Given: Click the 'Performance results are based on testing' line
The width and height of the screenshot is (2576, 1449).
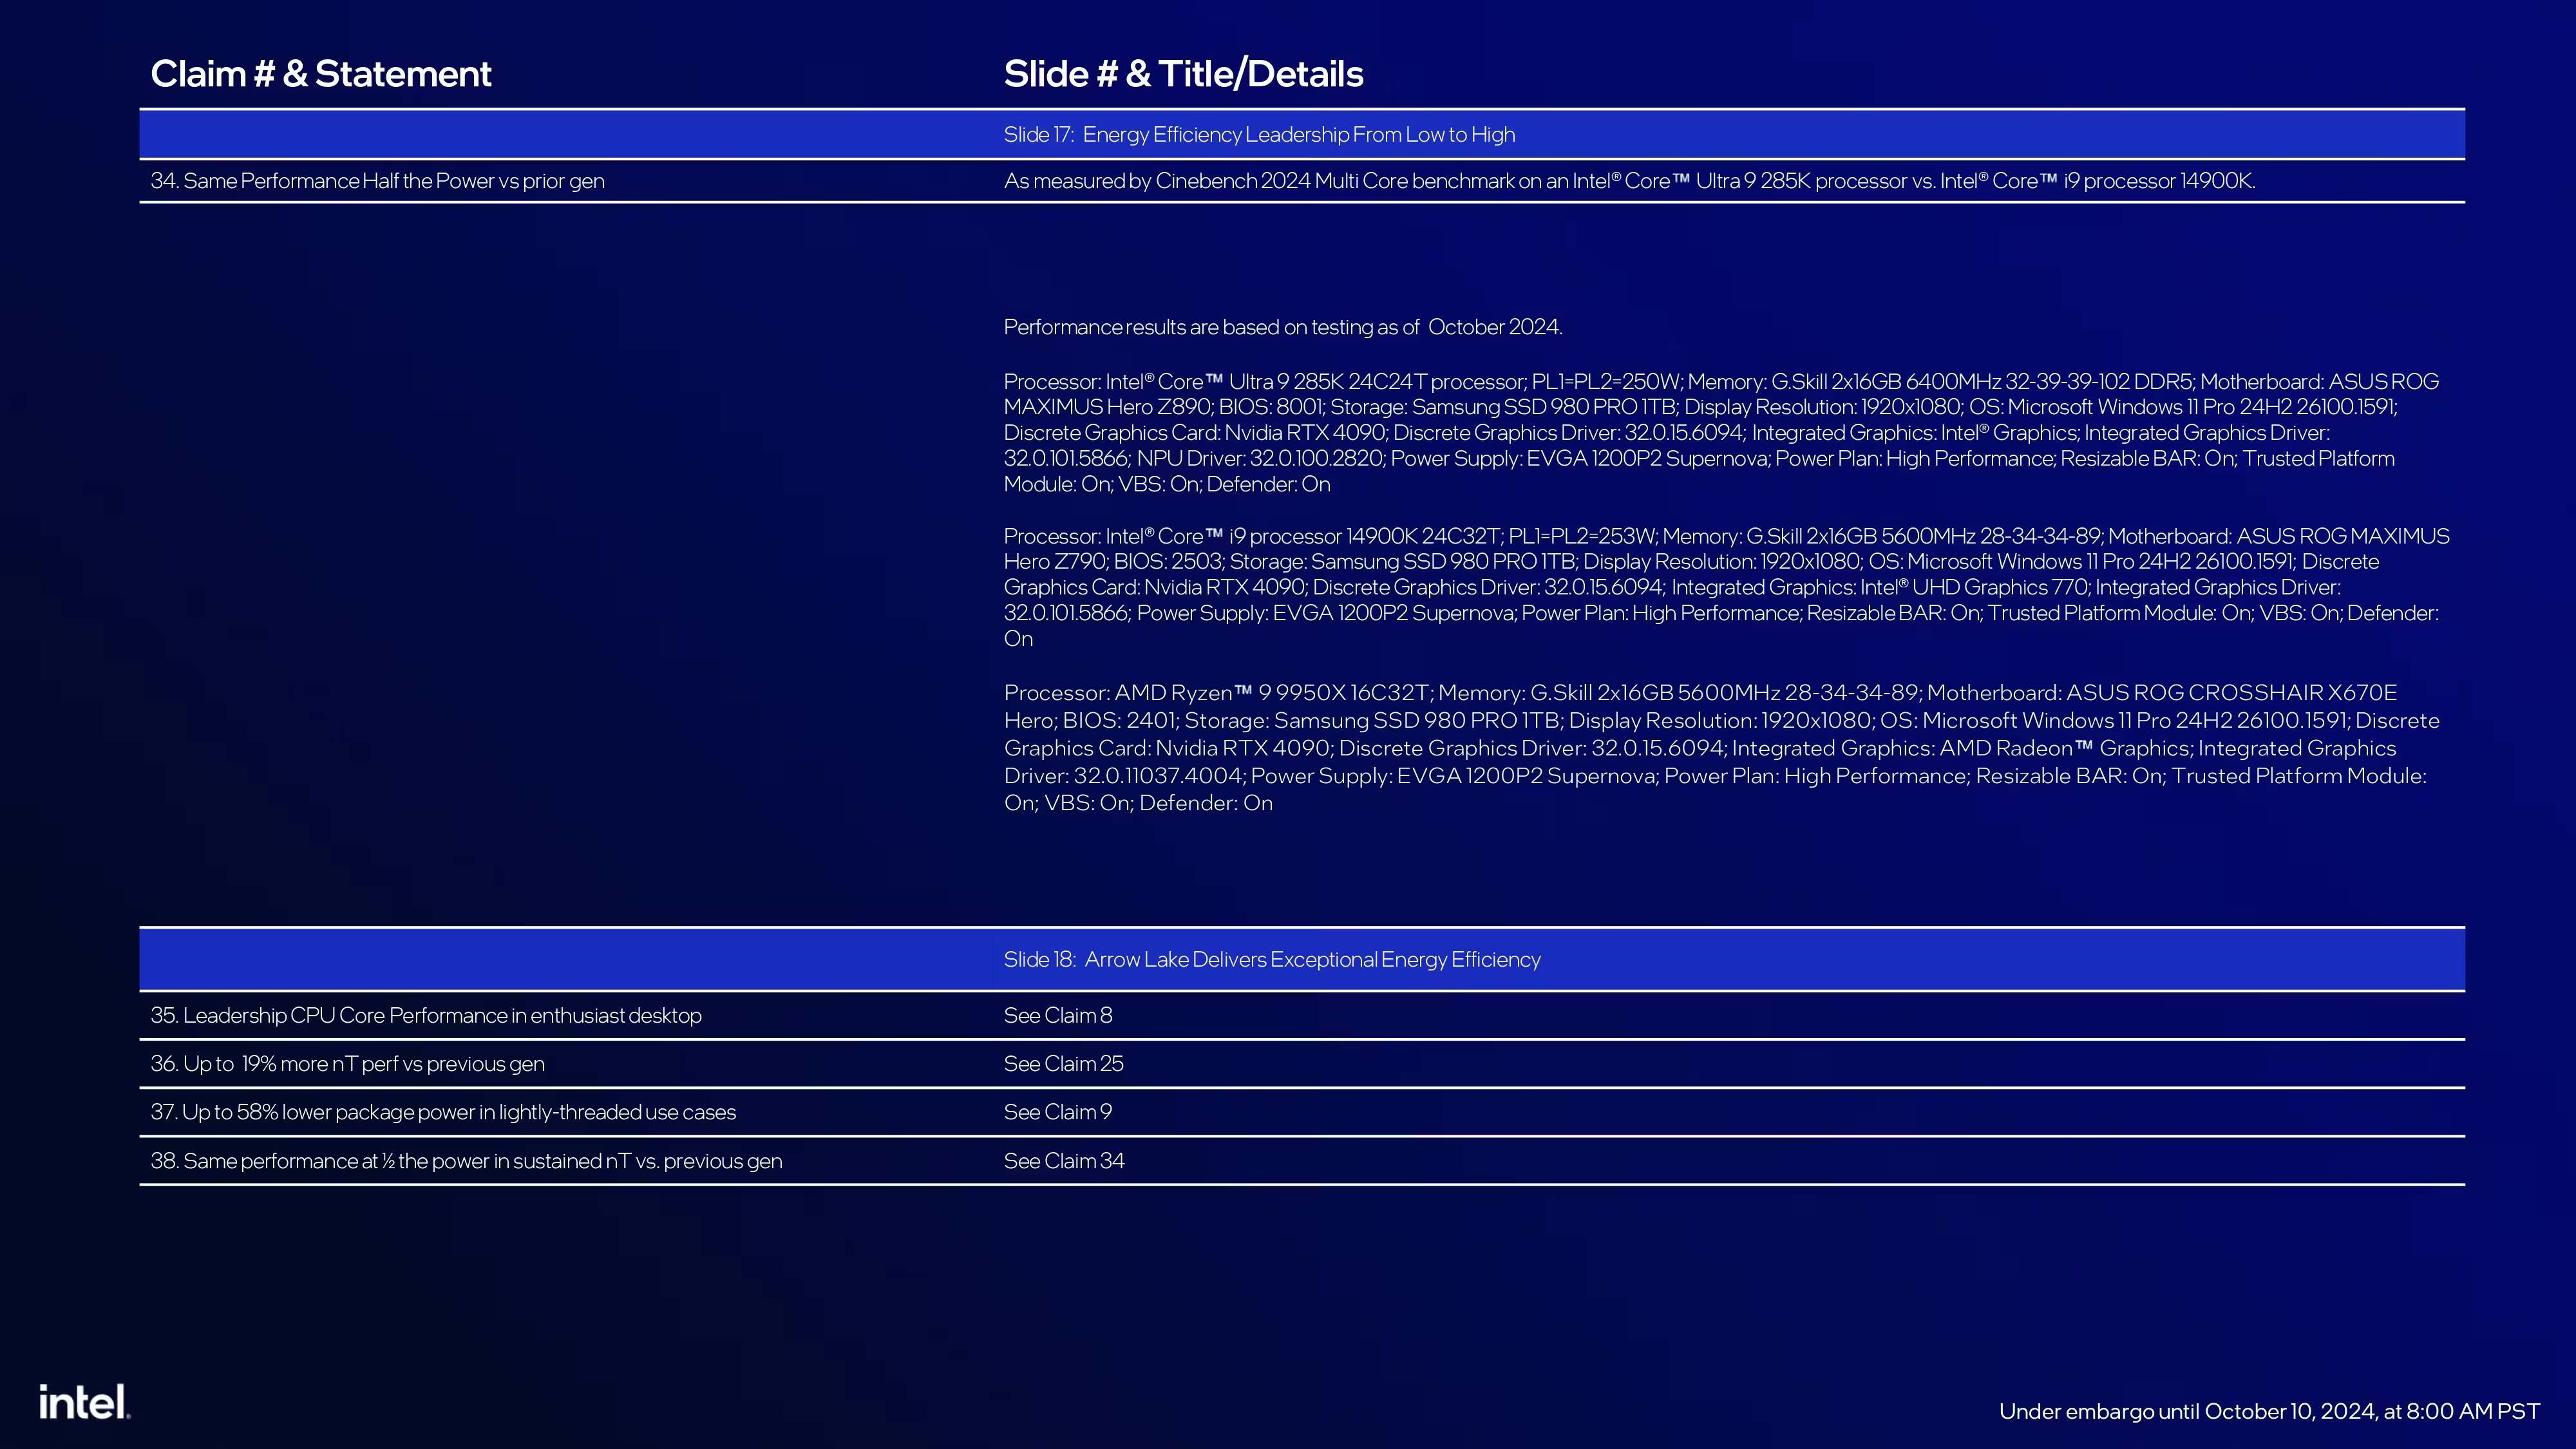Looking at the screenshot, I should click(x=1283, y=327).
